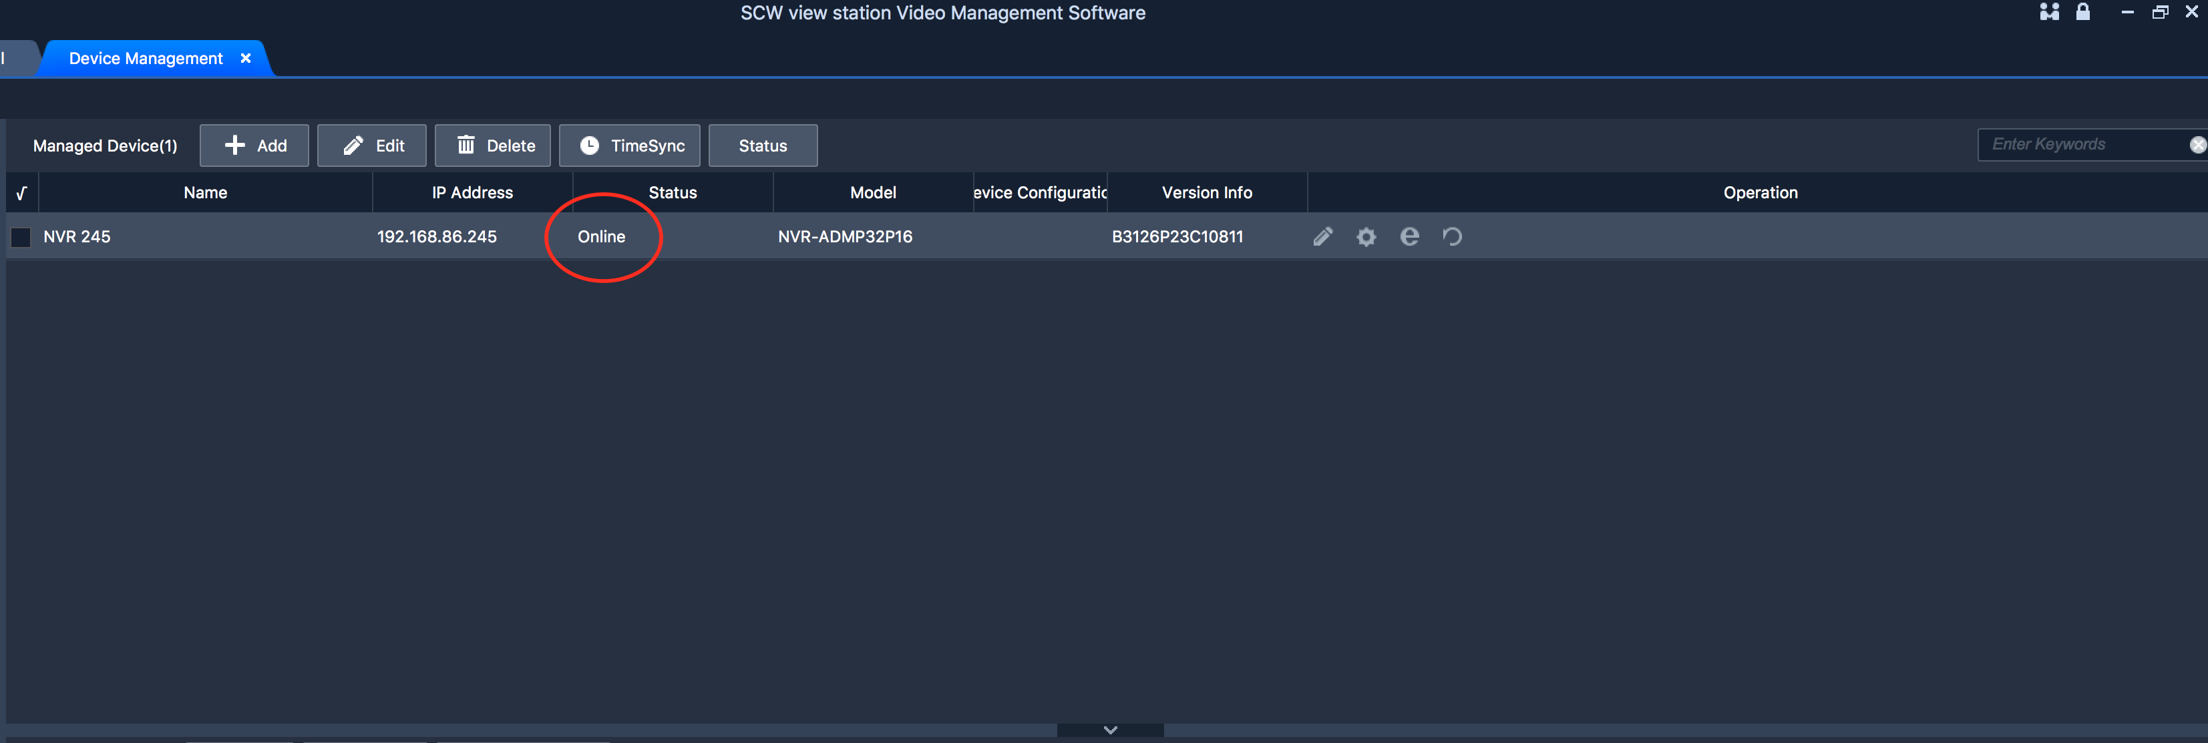Click the layout icon beside the lock
The image size is (2208, 743).
tap(2050, 12)
